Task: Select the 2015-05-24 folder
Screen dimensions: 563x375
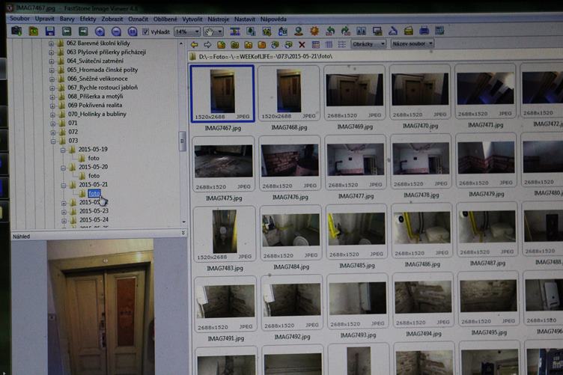Action: 94,220
